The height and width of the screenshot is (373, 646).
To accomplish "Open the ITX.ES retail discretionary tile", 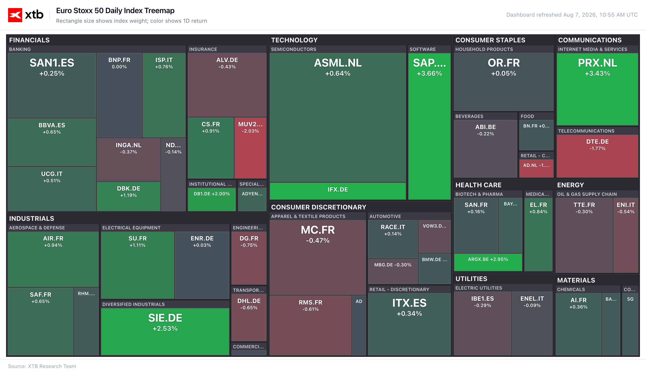I will (x=409, y=324).
